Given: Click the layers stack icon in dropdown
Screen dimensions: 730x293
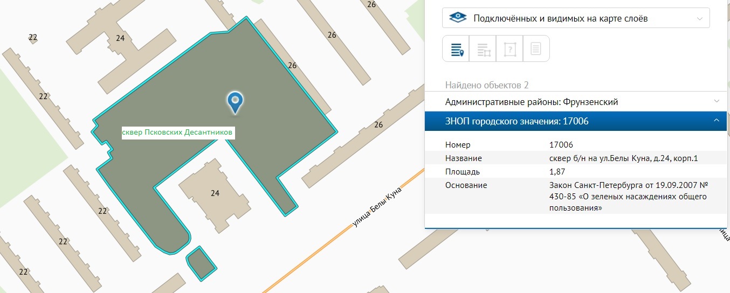Looking at the screenshot, I should (x=457, y=18).
